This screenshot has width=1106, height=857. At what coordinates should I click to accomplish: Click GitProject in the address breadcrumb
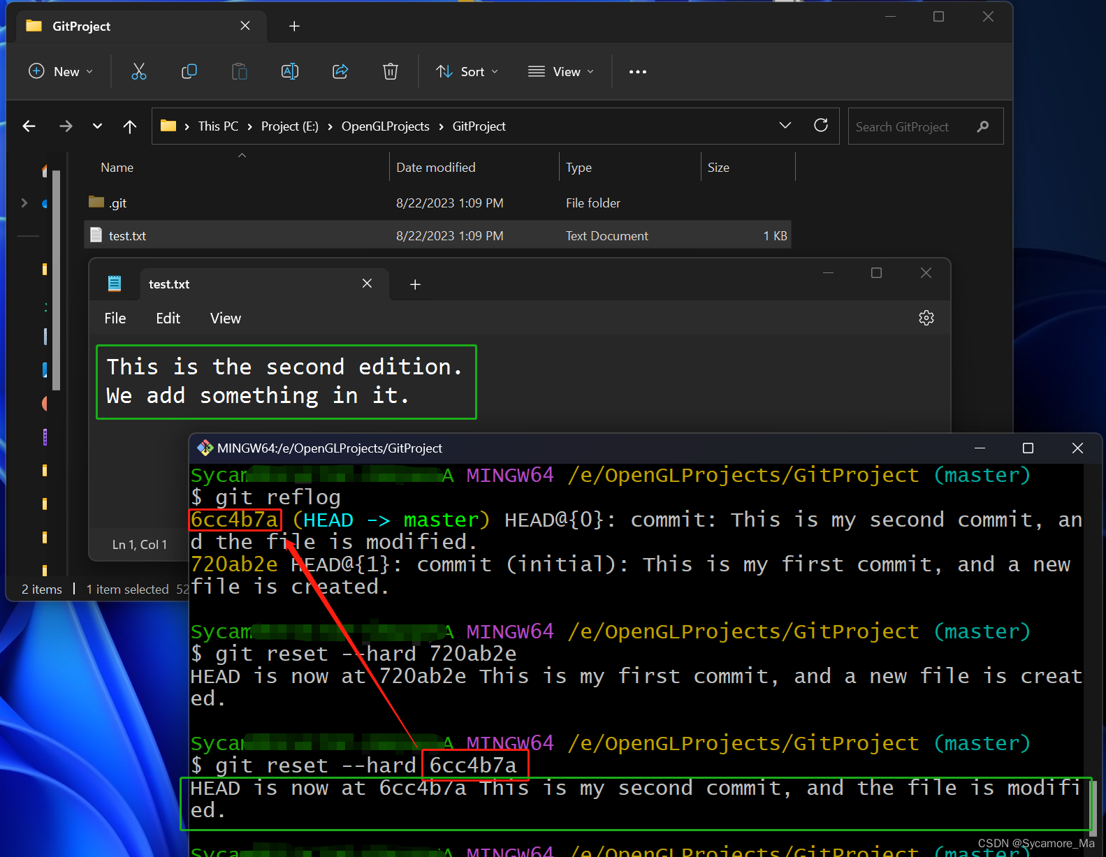click(x=479, y=126)
